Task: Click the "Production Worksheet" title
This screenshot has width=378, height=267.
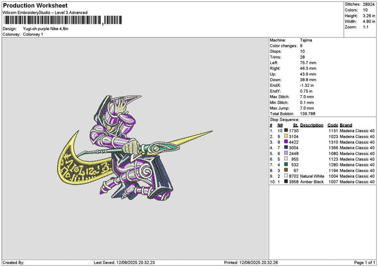Action: (x=35, y=6)
